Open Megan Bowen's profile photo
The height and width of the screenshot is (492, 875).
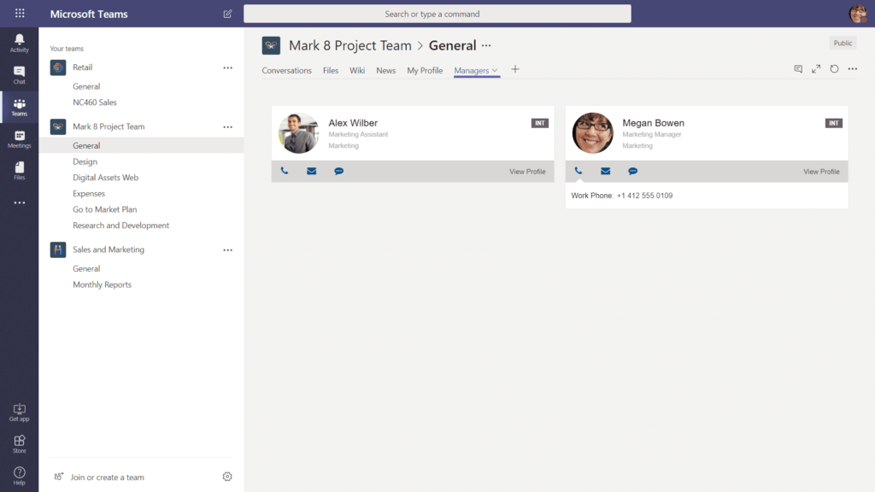pos(593,132)
